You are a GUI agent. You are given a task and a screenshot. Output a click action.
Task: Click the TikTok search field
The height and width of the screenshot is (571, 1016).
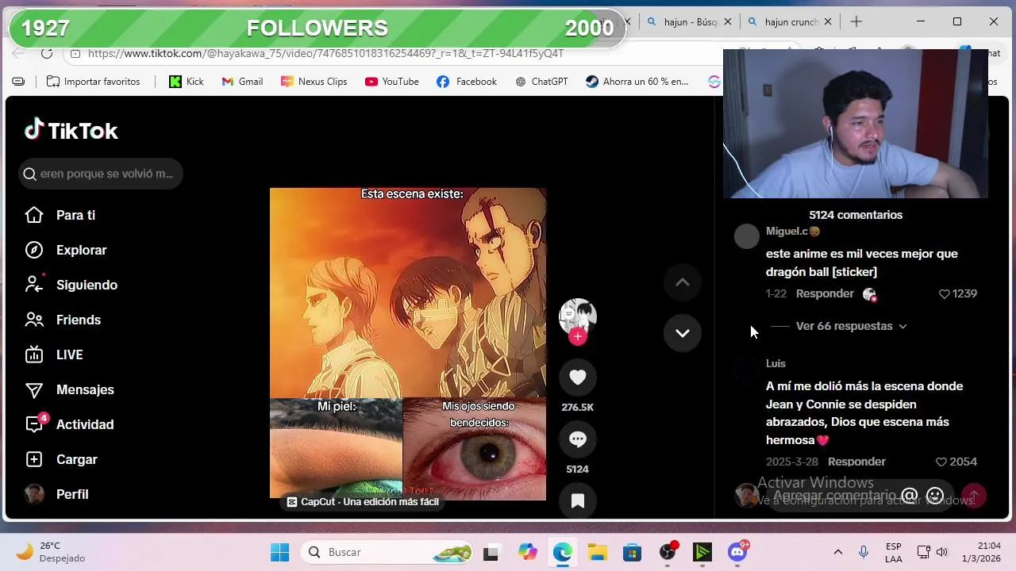click(101, 174)
